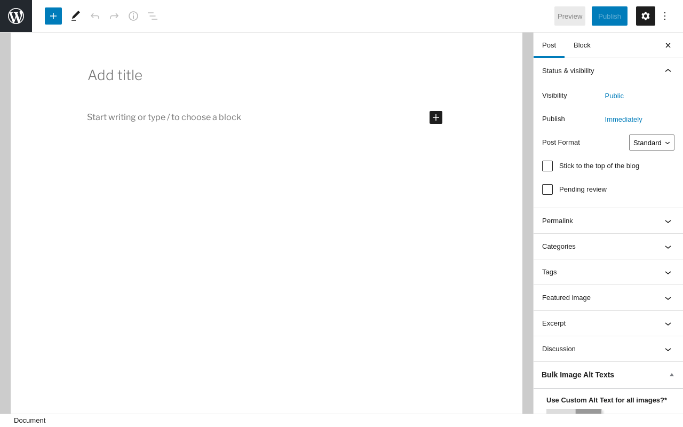Viewport: 683px width, 427px height.
Task: Open the three-dot Options menu
Action: tap(665, 16)
